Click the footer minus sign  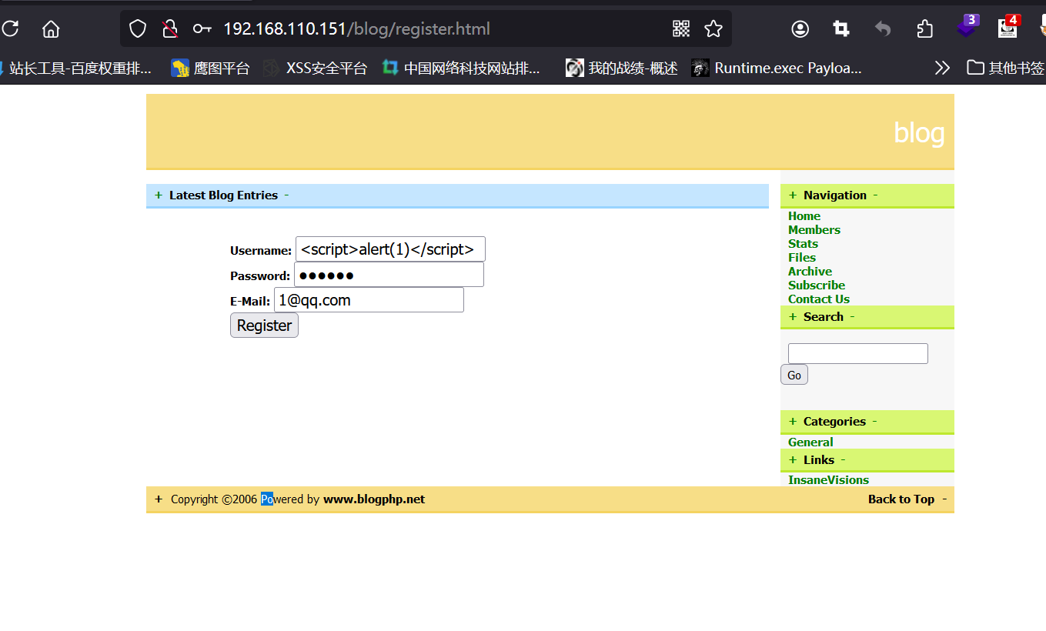coord(944,499)
